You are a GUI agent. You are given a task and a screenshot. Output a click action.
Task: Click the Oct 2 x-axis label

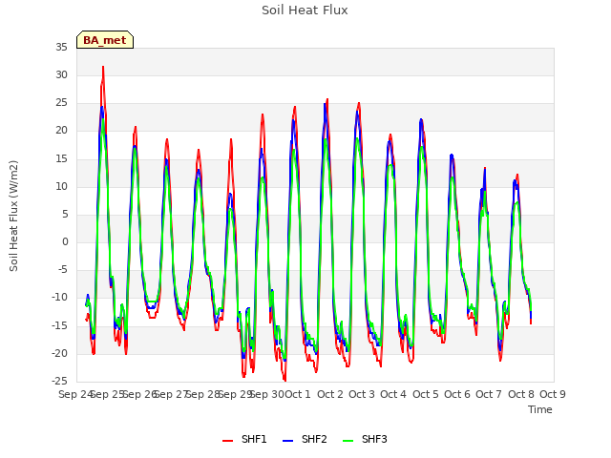330,394
